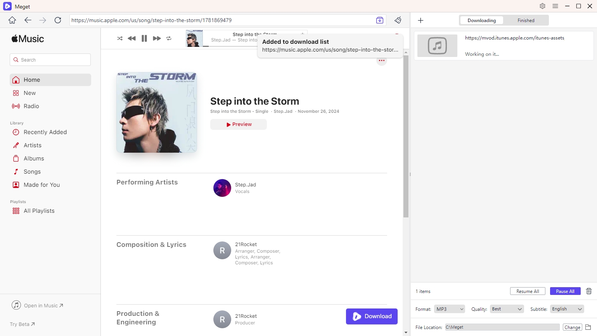Image resolution: width=597 pixels, height=336 pixels.
Task: Open Made for You
Action: click(x=50, y=185)
